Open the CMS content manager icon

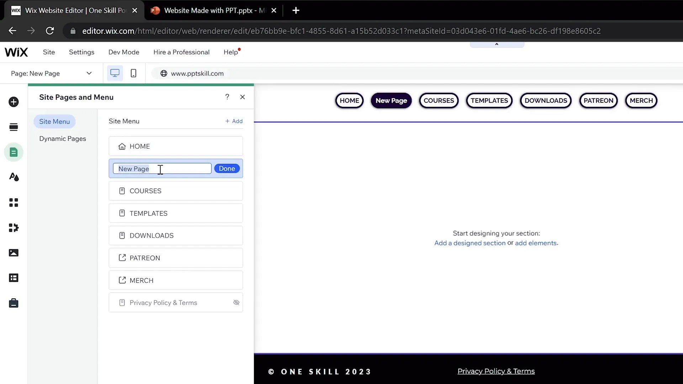click(14, 278)
